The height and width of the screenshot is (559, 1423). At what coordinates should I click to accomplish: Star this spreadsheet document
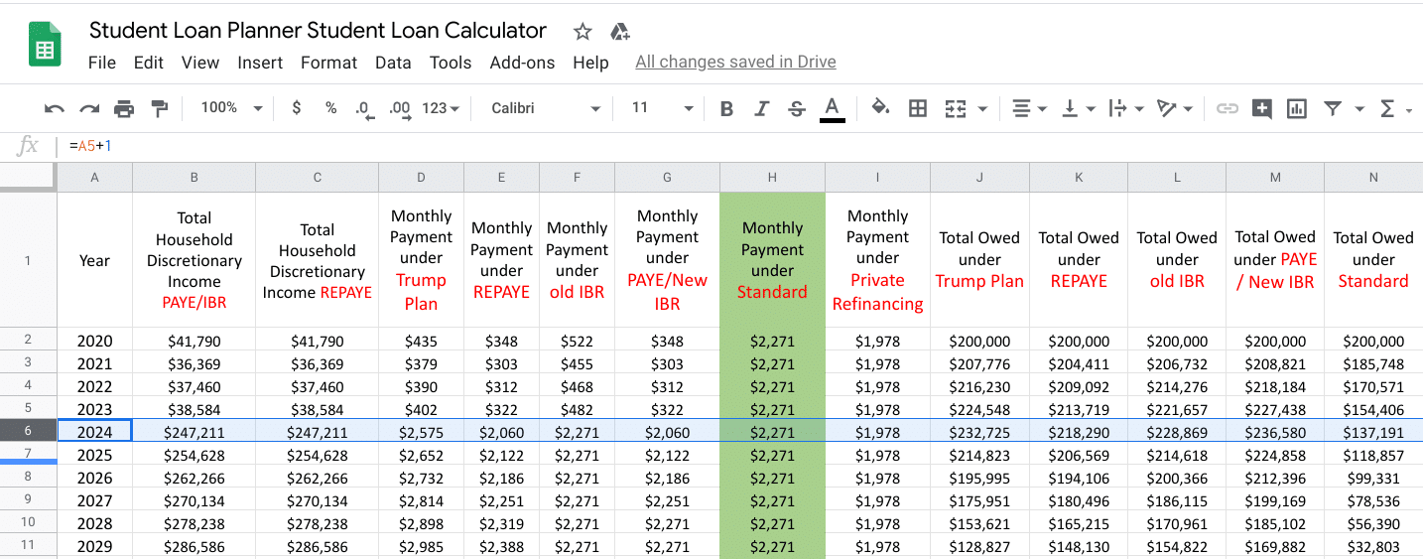[x=582, y=32]
